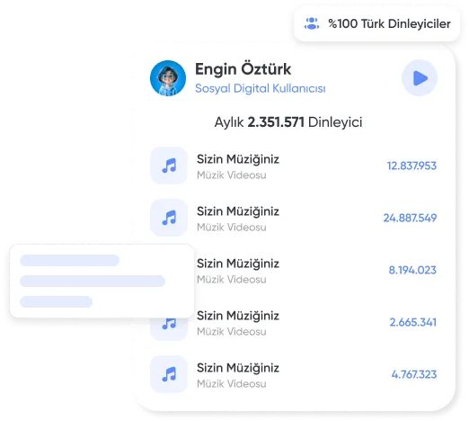The width and height of the screenshot is (469, 421).
Task: Click "Müzik Videosu" subtitle in 2.665.341 row
Action: 231,332
